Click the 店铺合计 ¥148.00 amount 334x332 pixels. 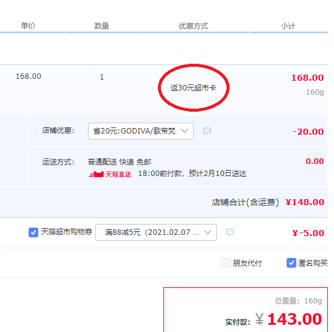(305, 202)
